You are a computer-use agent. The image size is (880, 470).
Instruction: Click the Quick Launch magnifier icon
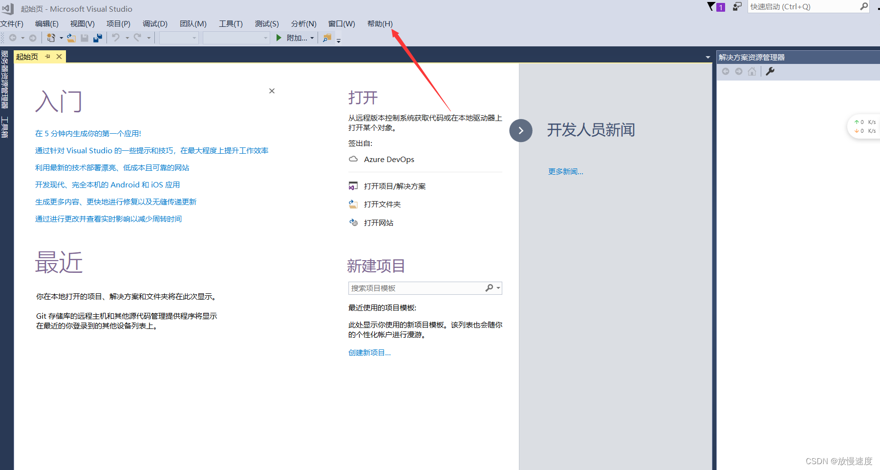[x=864, y=6]
